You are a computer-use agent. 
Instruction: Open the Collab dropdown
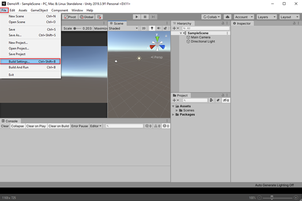click(x=211, y=17)
